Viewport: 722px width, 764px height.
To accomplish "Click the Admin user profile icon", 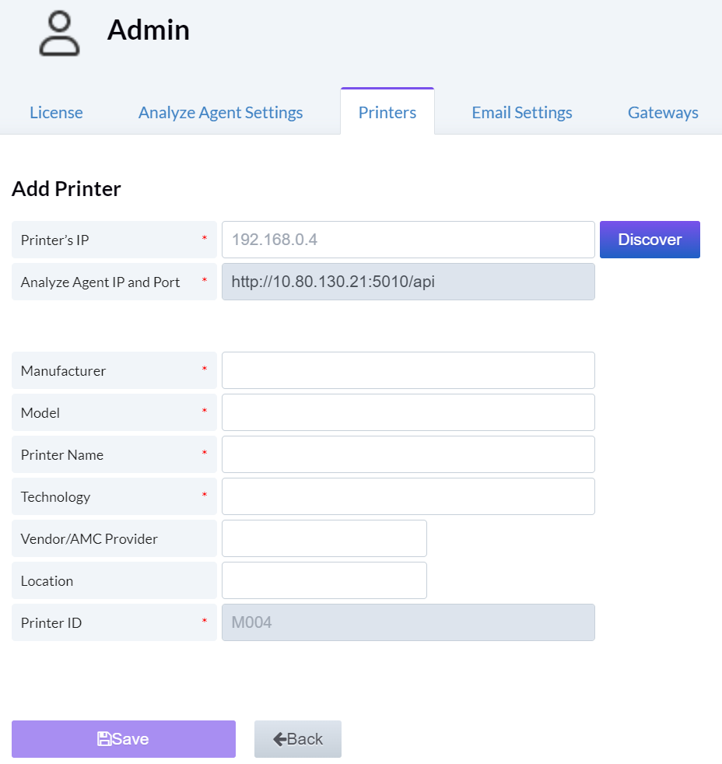I will coord(59,33).
